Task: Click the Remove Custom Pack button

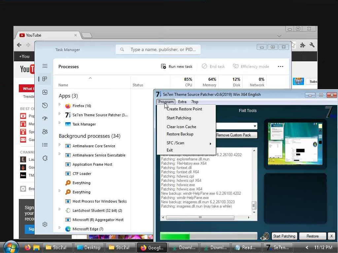Action: pyautogui.click(x=236, y=135)
